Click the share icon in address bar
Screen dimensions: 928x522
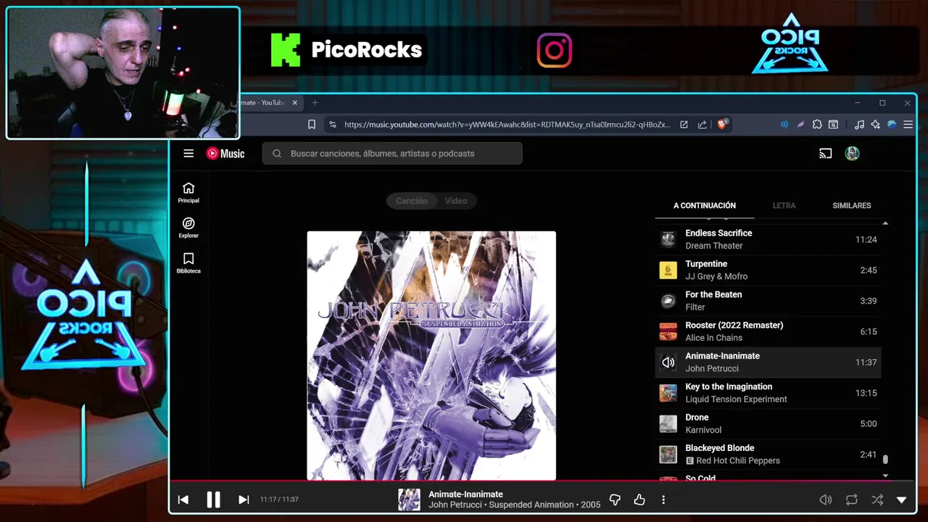(702, 125)
